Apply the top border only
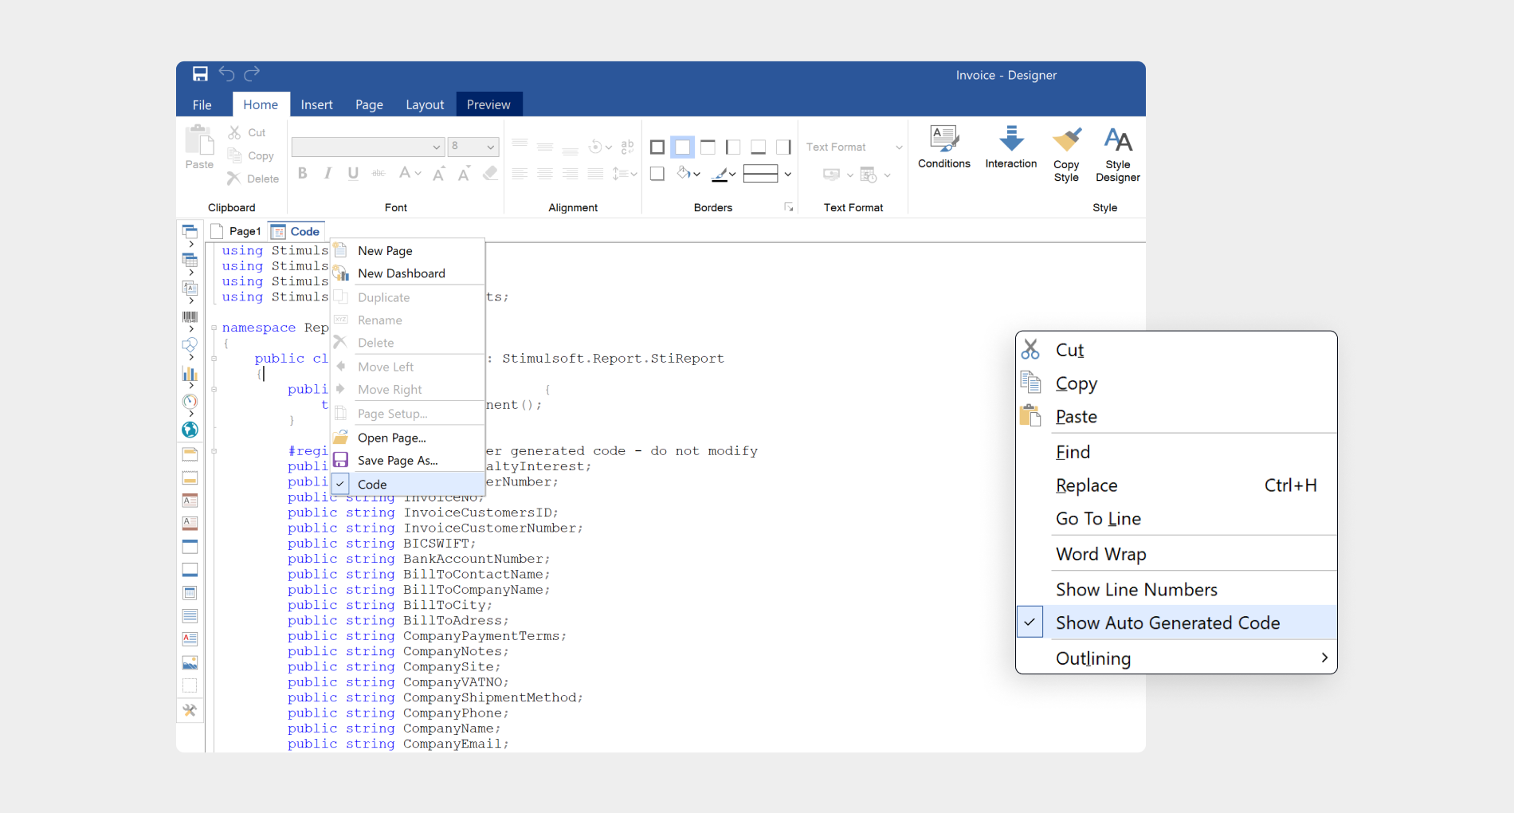Image resolution: width=1514 pixels, height=813 pixels. tap(708, 147)
